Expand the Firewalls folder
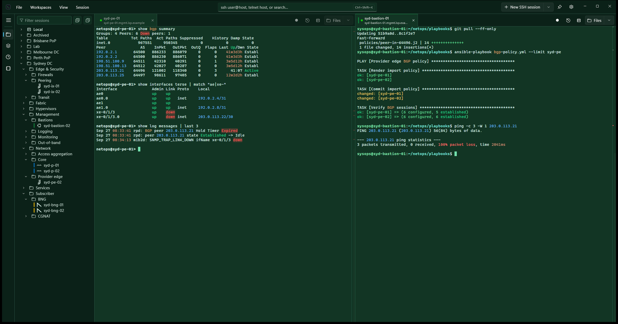The image size is (618, 324). pos(26,75)
